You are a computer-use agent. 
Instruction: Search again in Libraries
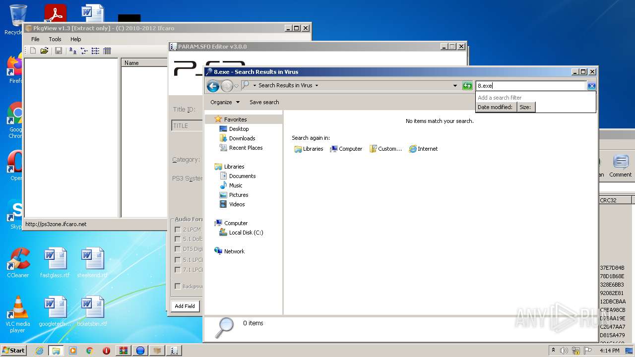click(x=309, y=149)
